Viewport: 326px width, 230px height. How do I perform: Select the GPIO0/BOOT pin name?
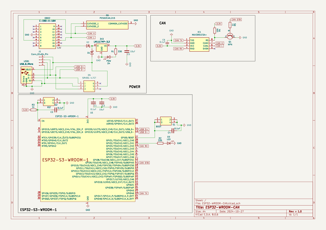click(x=127, y=138)
